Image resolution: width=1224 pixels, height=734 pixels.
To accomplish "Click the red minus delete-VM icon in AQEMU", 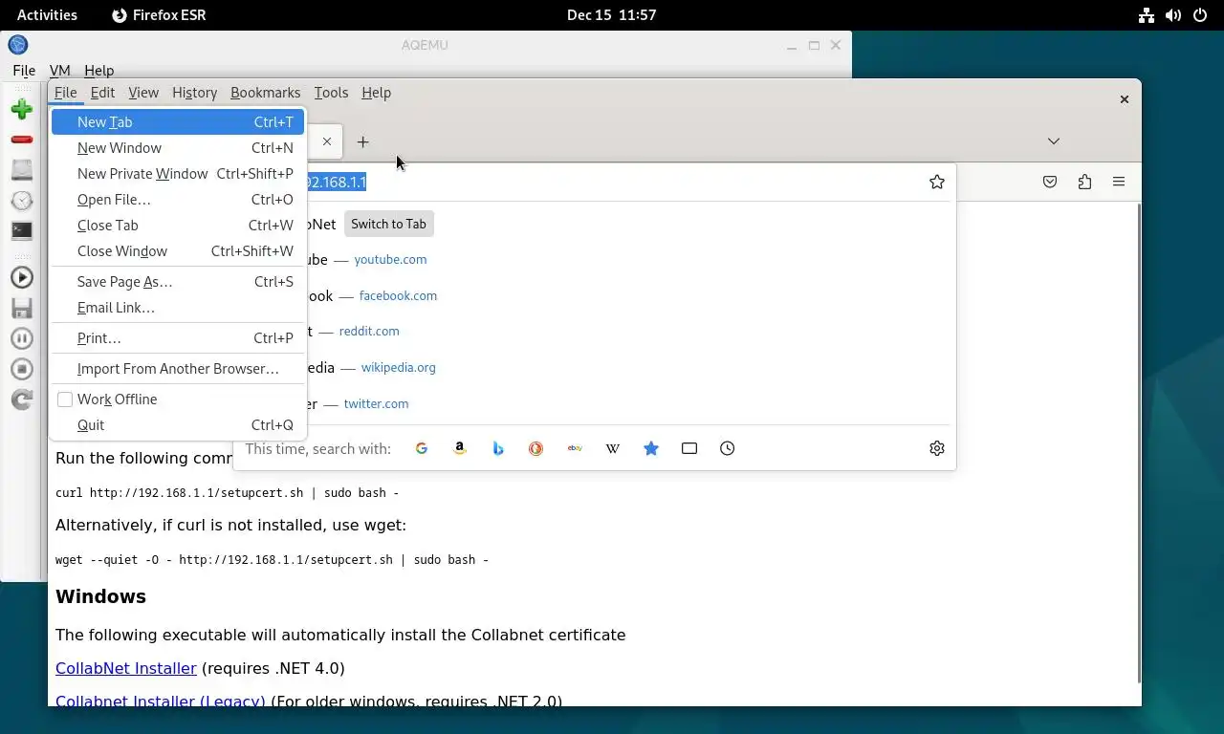I will [x=22, y=140].
